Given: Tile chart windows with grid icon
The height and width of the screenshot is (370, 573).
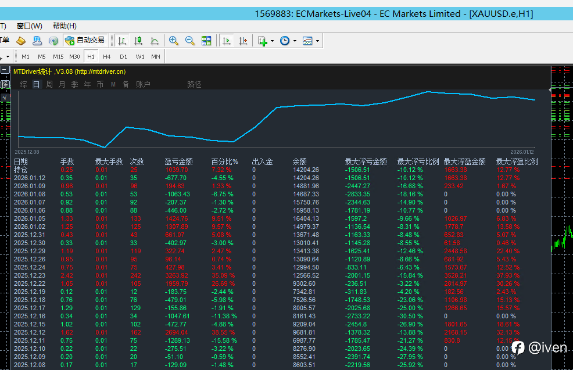Looking at the screenshot, I should [x=206, y=41].
